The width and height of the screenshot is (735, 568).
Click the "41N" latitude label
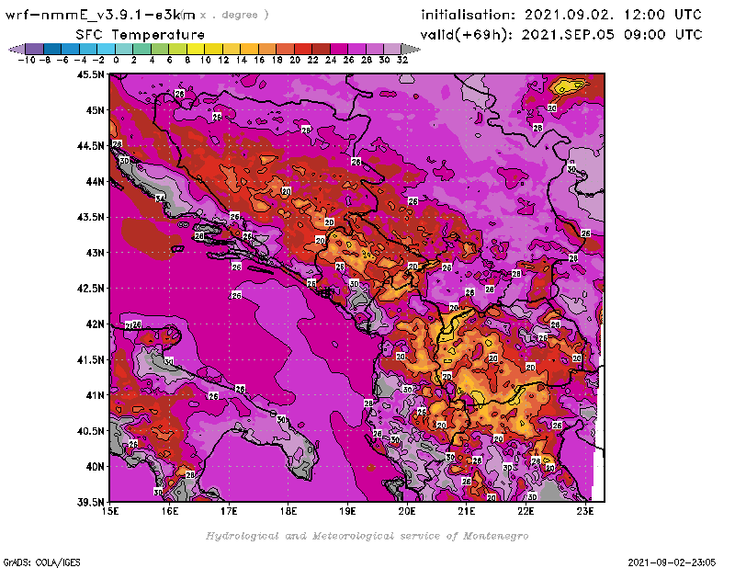tap(95, 395)
